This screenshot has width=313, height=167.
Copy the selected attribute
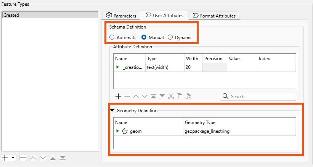tap(180, 97)
